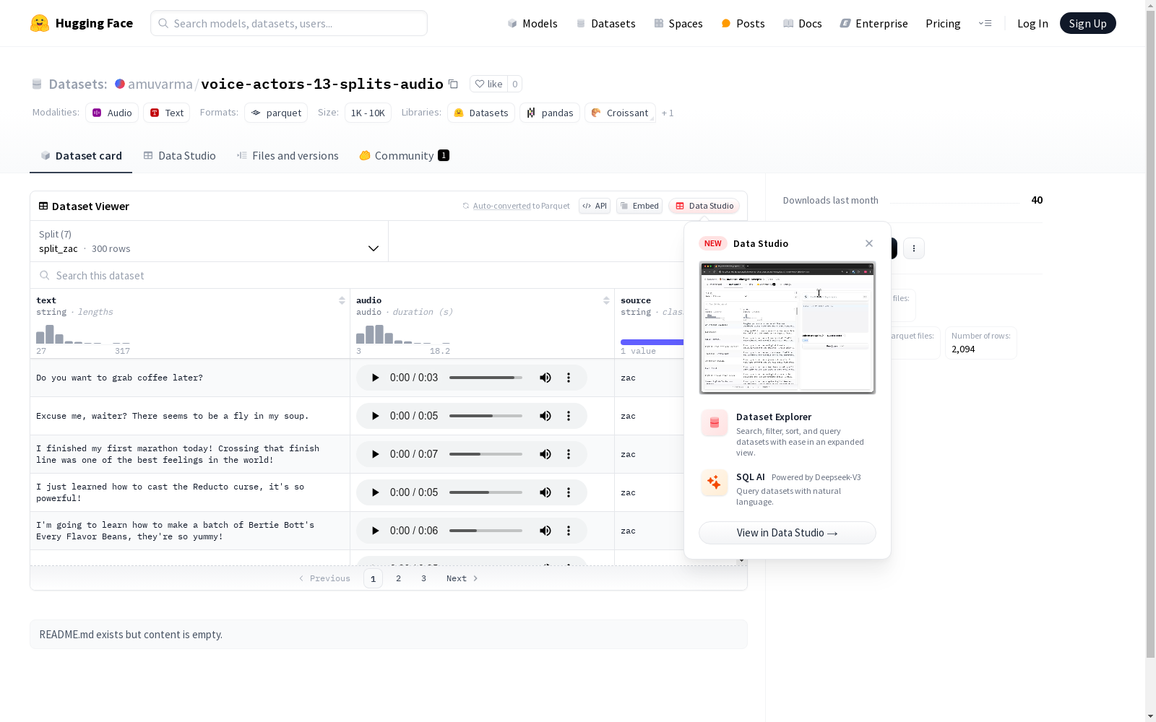Click the Embed button
The width and height of the screenshot is (1156, 722).
(x=639, y=206)
